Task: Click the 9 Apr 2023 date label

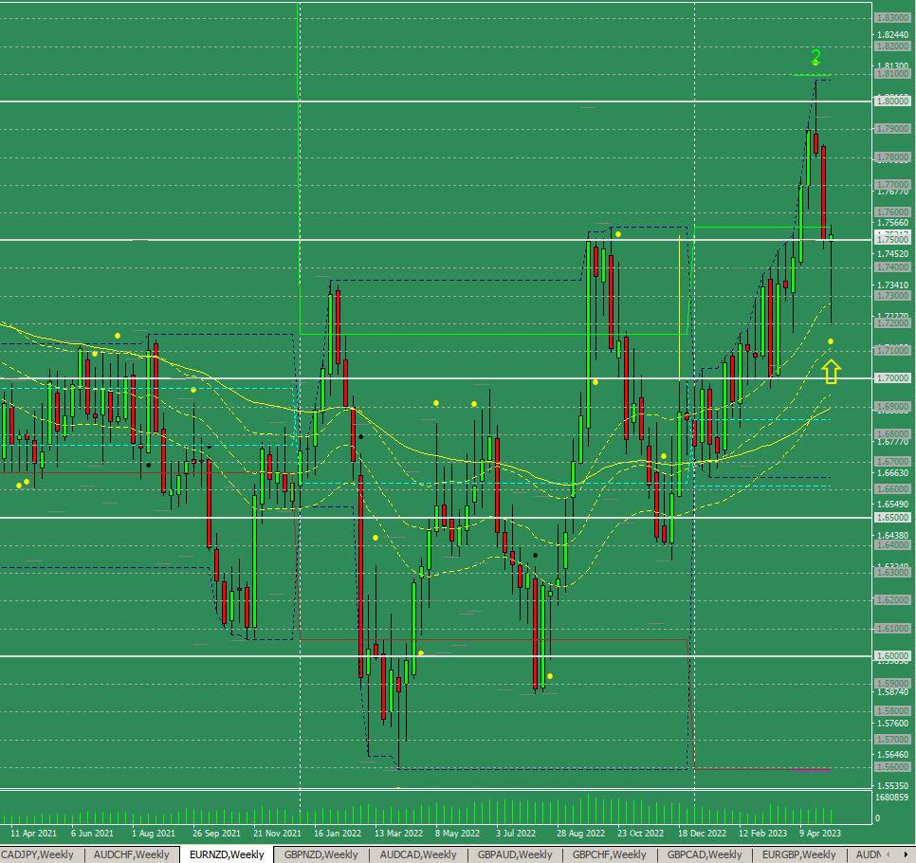Action: 820,834
